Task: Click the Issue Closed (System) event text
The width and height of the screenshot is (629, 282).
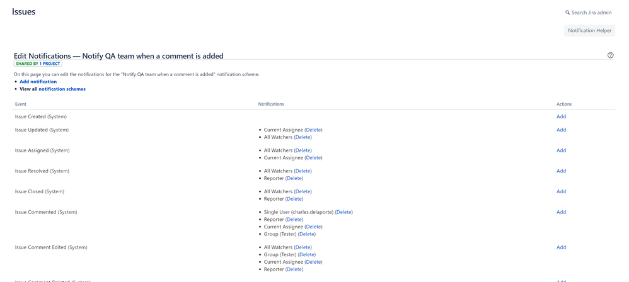Action: (x=40, y=191)
